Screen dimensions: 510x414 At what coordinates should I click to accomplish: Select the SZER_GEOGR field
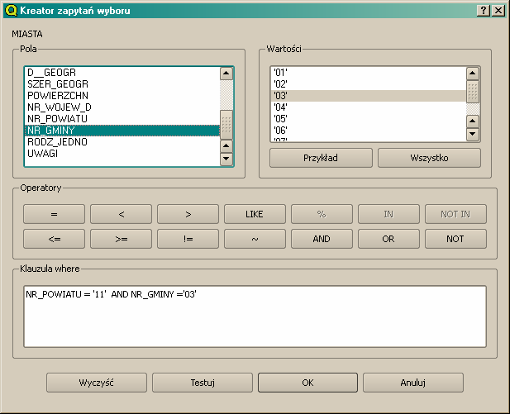pos(122,84)
